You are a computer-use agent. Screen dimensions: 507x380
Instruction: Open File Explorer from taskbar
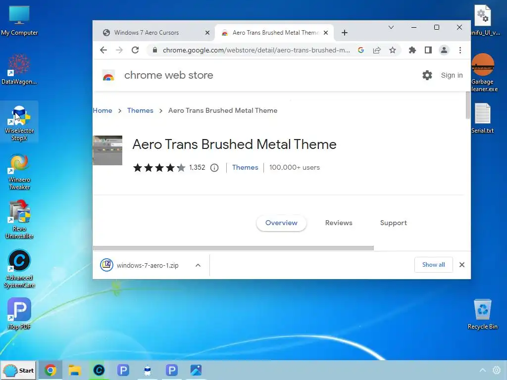pos(75,370)
